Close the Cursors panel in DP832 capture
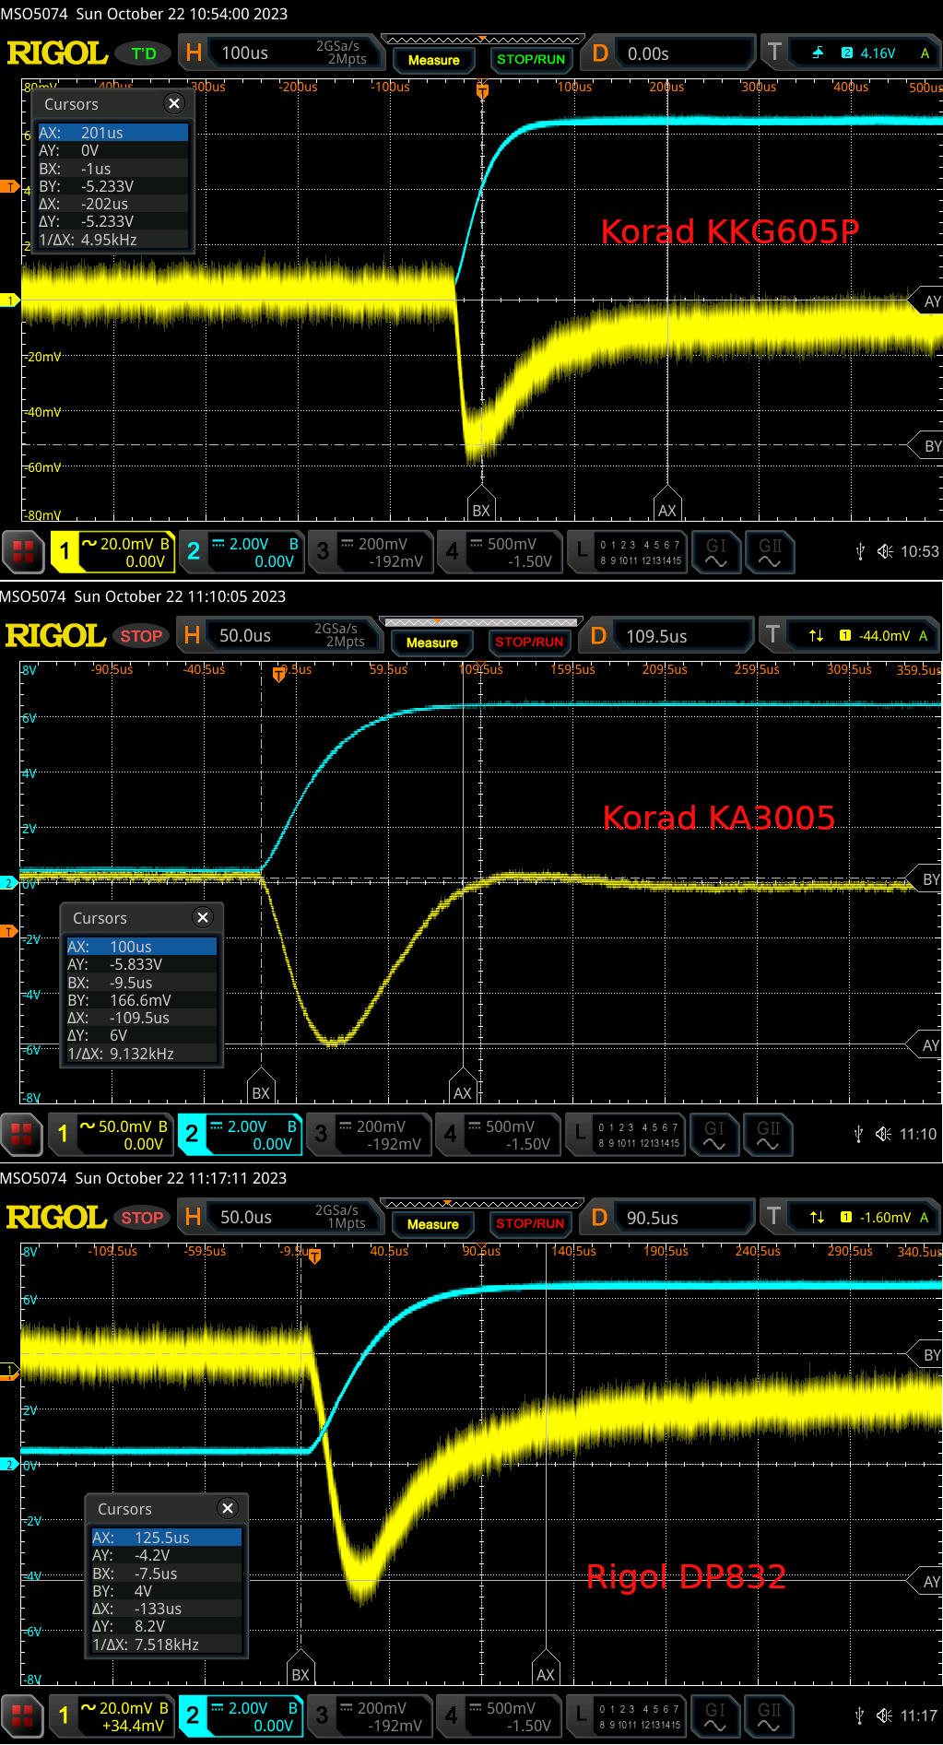943x1745 pixels. point(228,1508)
